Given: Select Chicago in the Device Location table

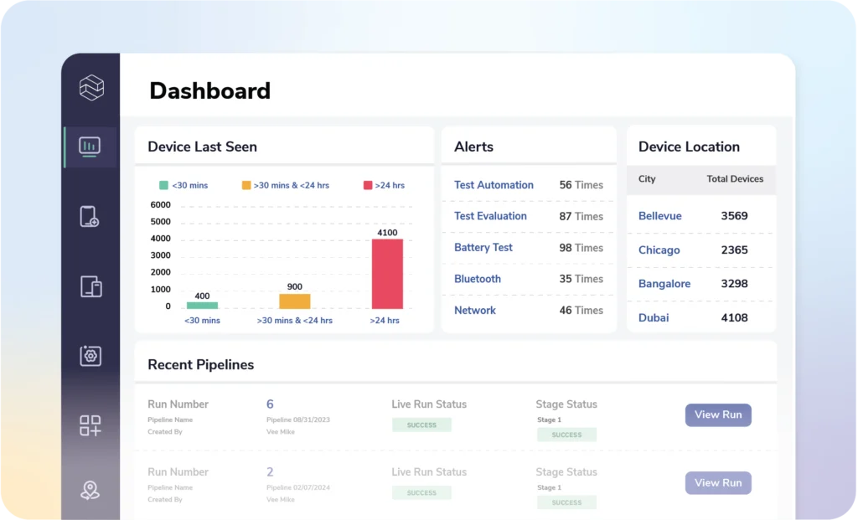Looking at the screenshot, I should (x=659, y=250).
